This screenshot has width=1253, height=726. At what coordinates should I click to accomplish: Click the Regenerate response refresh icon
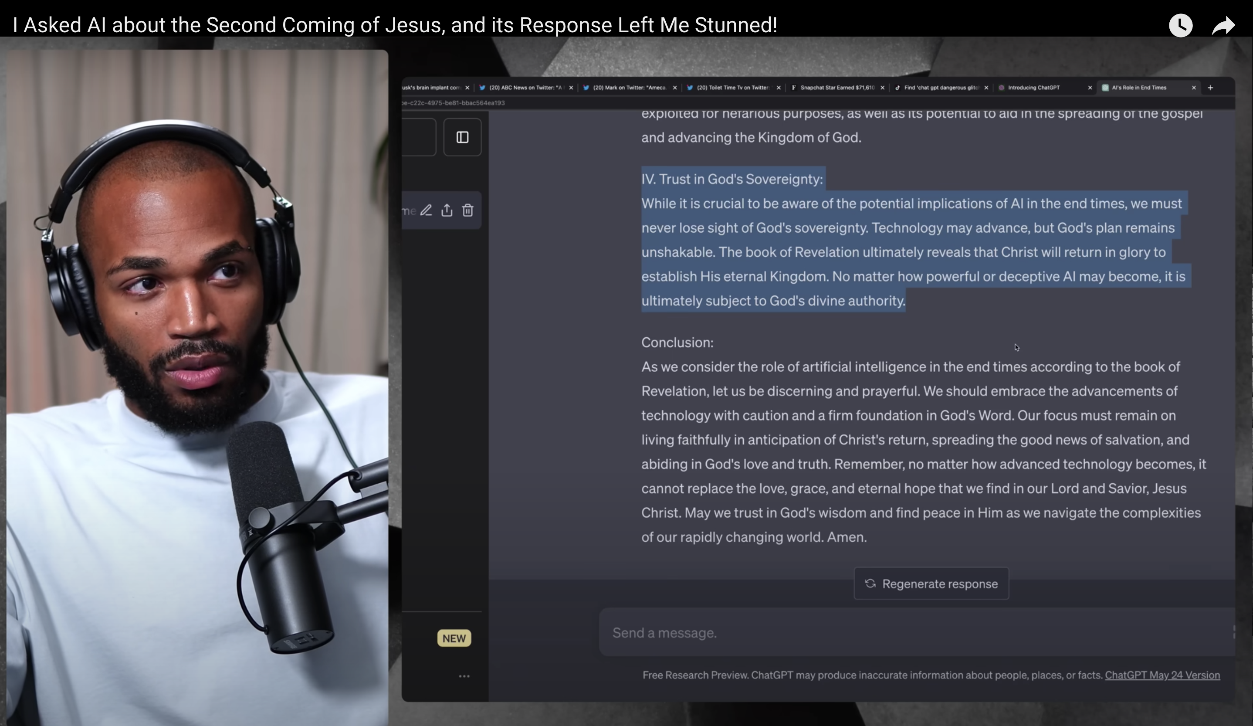[x=870, y=584]
